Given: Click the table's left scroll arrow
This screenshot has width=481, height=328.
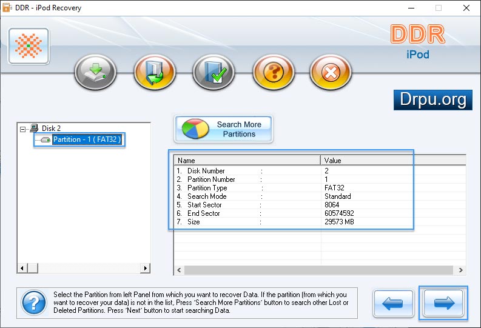Looking at the screenshot, I should [179, 270].
